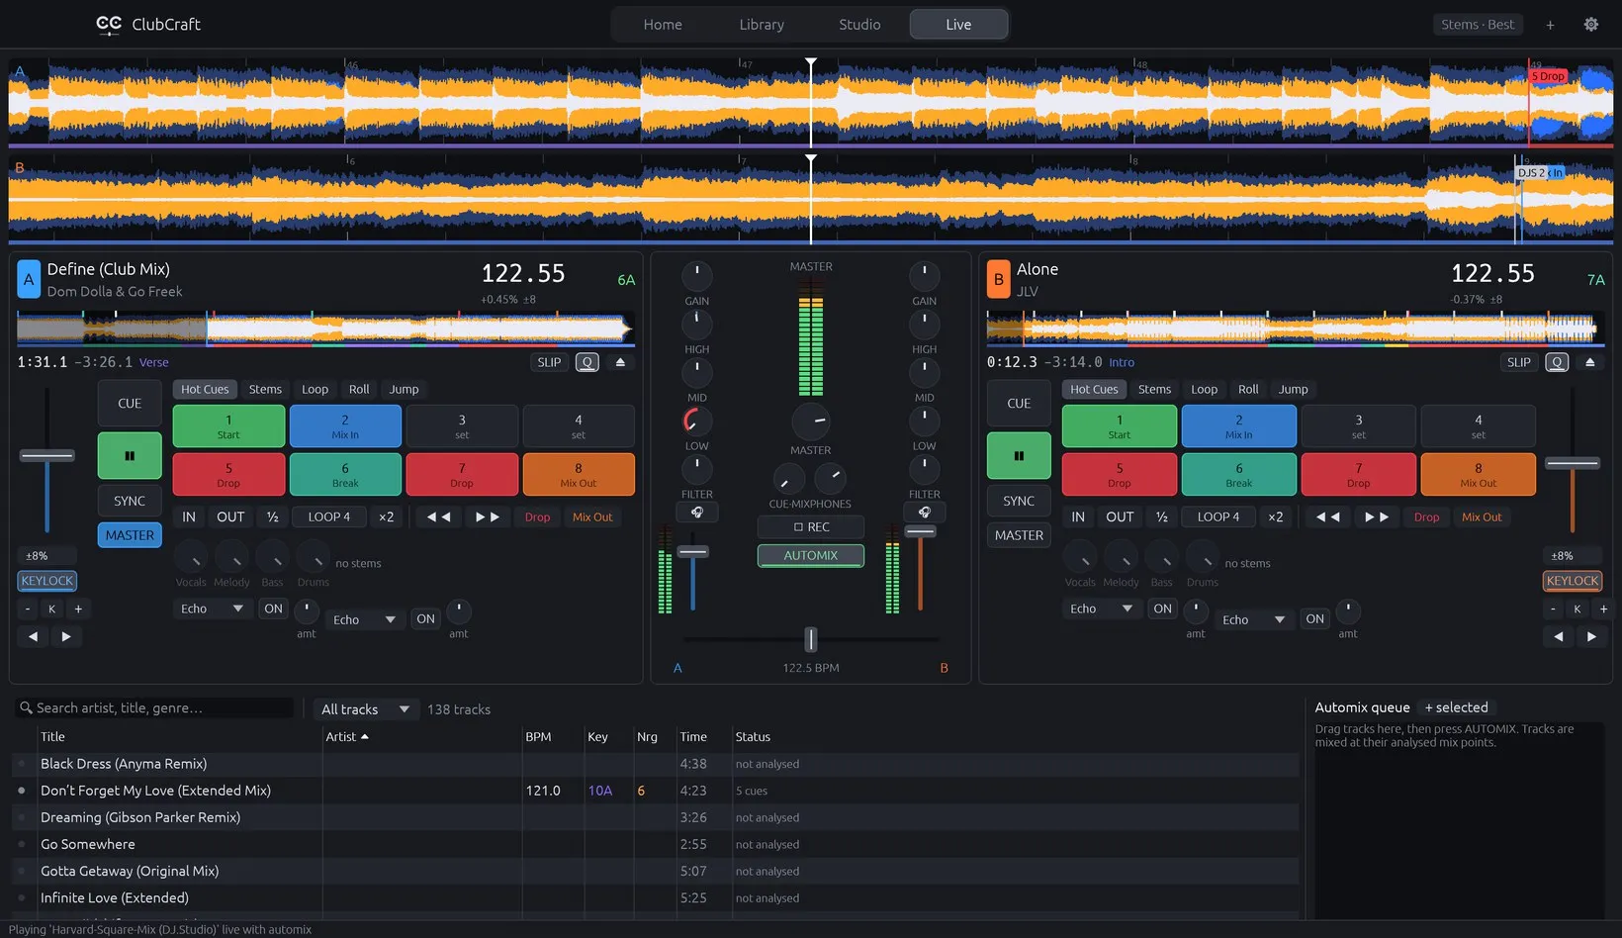Screen dimensions: 1622x938
Task: Eject the track from Deck A
Action: pyautogui.click(x=620, y=362)
